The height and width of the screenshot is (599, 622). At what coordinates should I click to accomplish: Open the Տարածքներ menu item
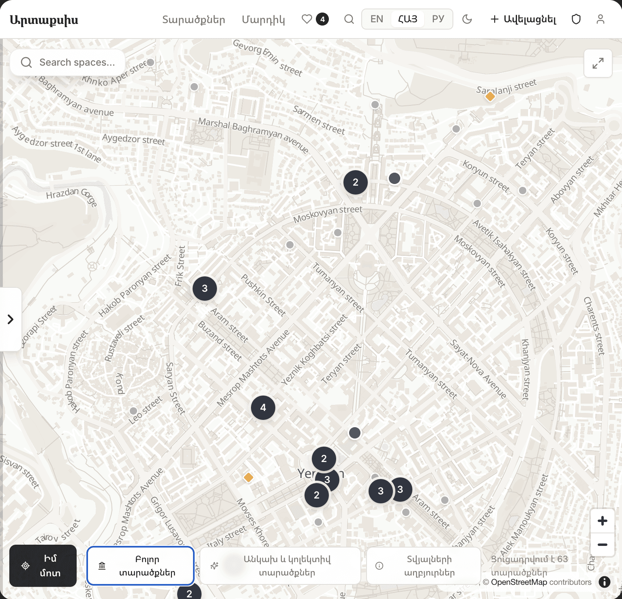(194, 19)
